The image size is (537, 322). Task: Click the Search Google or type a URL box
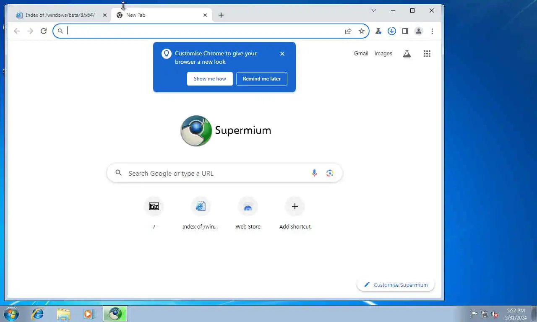pos(225,173)
